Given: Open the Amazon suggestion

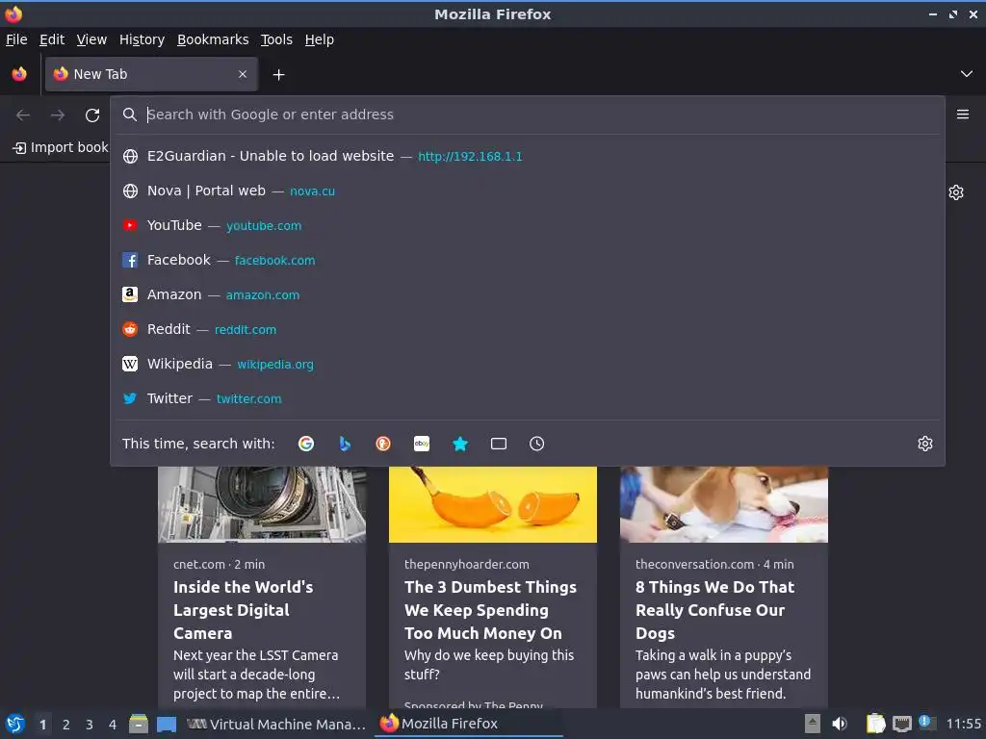Looking at the screenshot, I should coord(527,294).
